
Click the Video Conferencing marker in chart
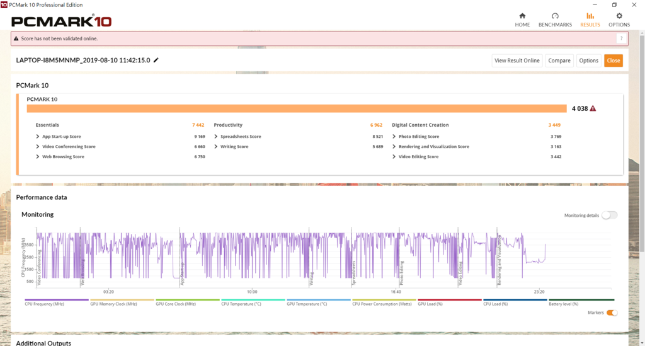click(40, 268)
